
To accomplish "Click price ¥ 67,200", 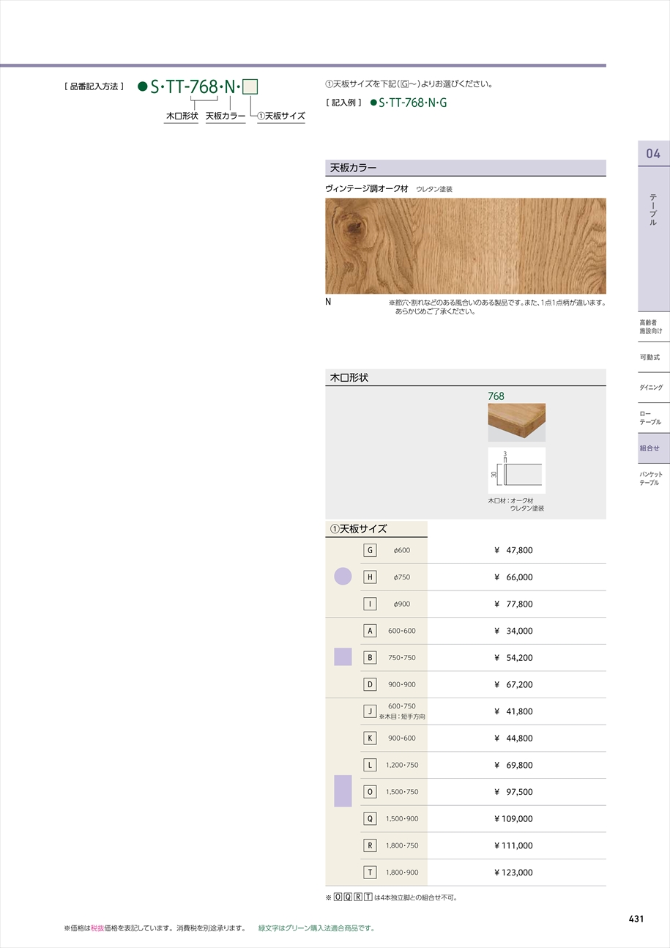I will pos(513,684).
